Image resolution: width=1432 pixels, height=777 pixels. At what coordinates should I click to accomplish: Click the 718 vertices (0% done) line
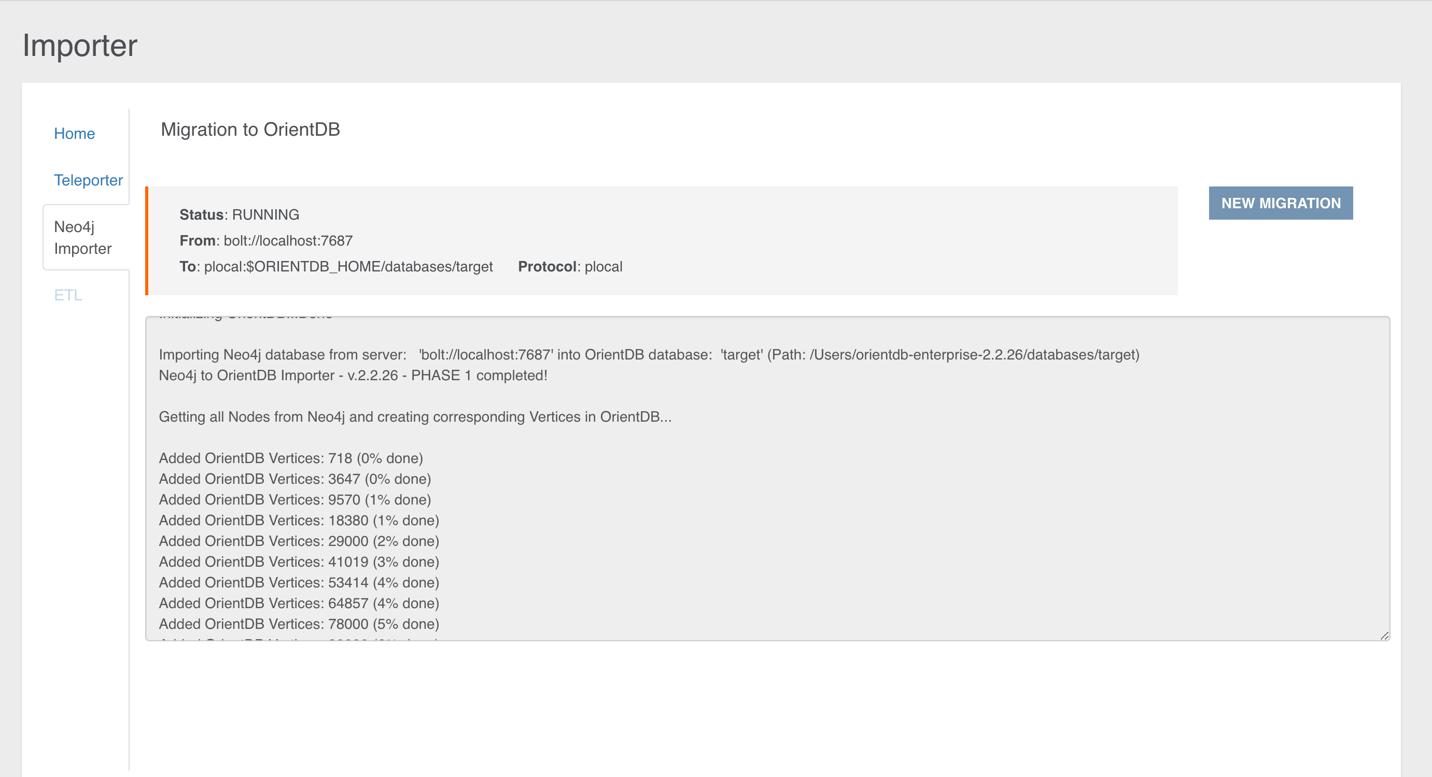tap(291, 459)
